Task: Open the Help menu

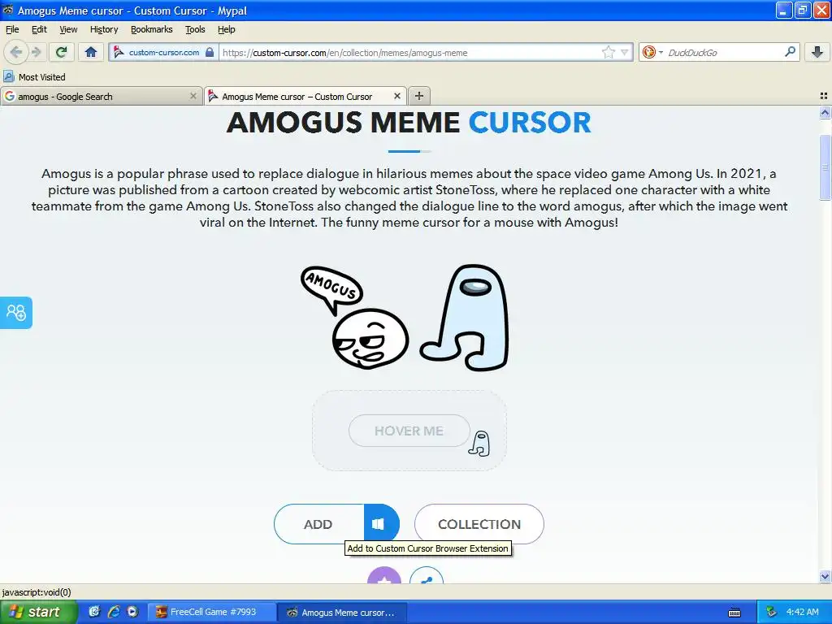Action: pyautogui.click(x=227, y=29)
